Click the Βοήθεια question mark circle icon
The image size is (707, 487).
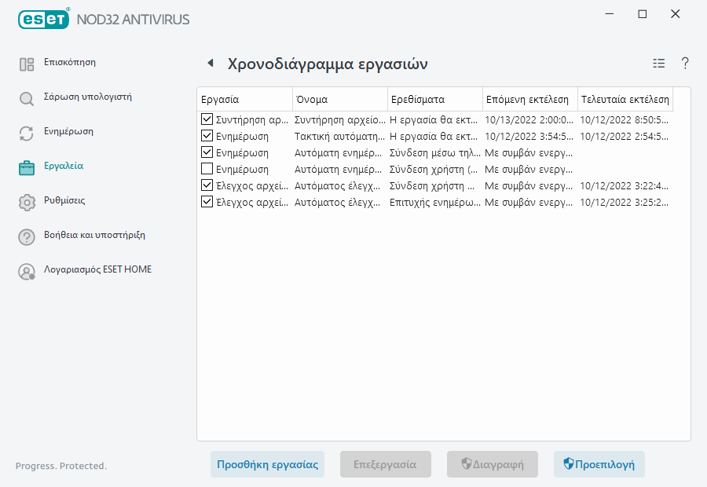point(26,235)
